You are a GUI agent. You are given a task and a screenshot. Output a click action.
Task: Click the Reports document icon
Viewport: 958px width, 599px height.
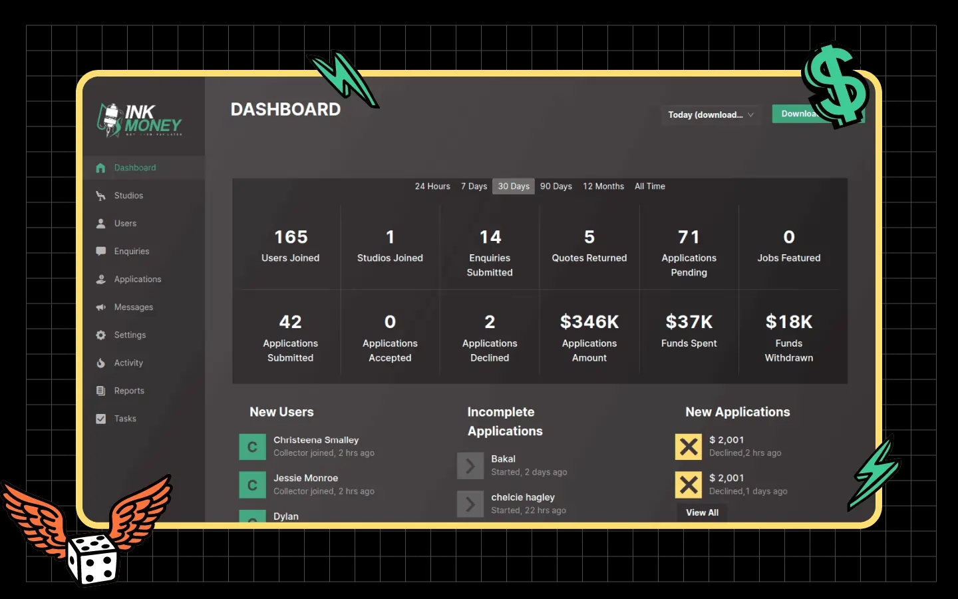coord(100,391)
